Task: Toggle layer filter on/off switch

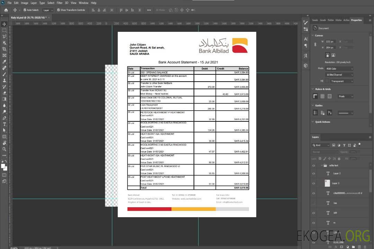Action: [x=359, y=145]
